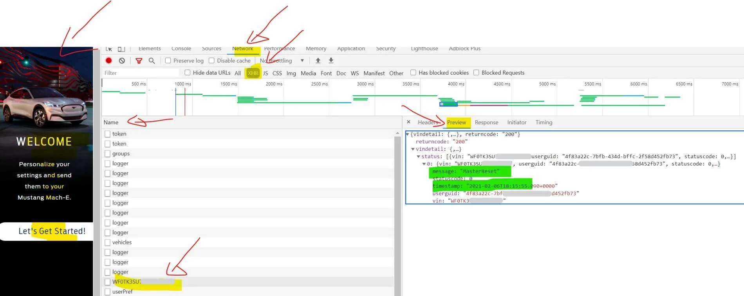Open the Application panel tab
The height and width of the screenshot is (296, 744).
(x=351, y=49)
